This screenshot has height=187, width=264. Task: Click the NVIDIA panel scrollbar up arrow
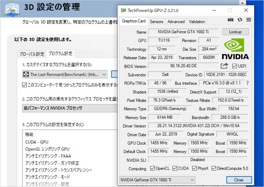pyautogui.click(x=242, y=3)
